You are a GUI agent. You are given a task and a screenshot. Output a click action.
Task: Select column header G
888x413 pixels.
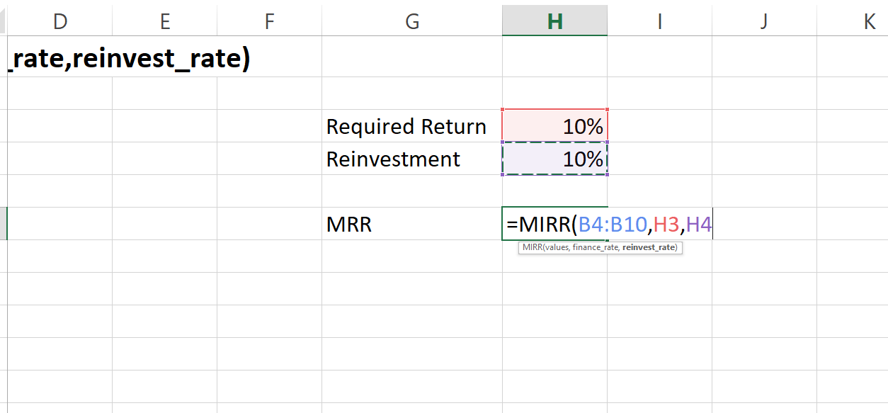pyautogui.click(x=411, y=21)
